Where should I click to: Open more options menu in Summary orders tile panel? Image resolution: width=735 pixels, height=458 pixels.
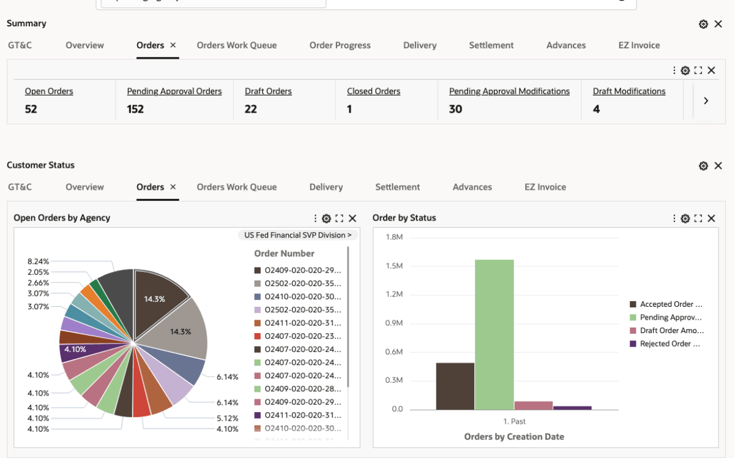coord(674,70)
